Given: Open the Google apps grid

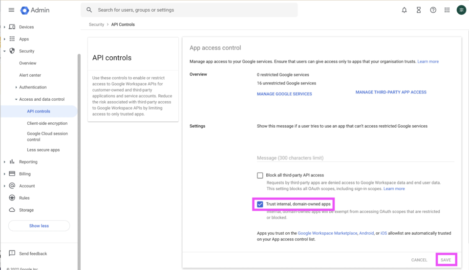Looking at the screenshot, I should click(447, 10).
